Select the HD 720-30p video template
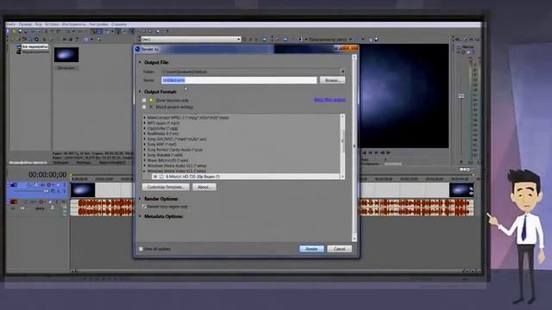 coord(245,177)
